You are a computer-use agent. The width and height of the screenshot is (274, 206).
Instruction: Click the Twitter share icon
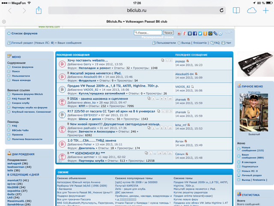click(x=200, y=33)
